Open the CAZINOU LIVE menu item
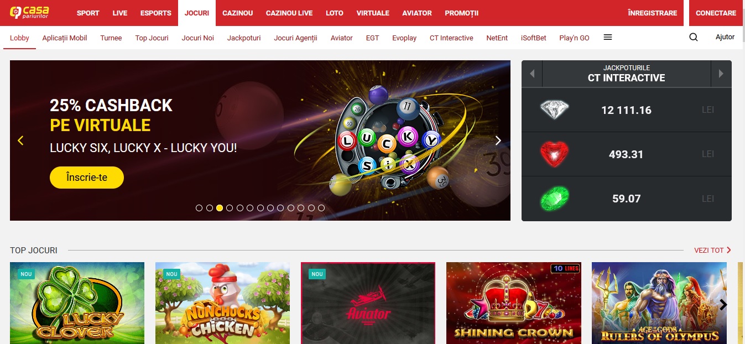 (x=289, y=13)
